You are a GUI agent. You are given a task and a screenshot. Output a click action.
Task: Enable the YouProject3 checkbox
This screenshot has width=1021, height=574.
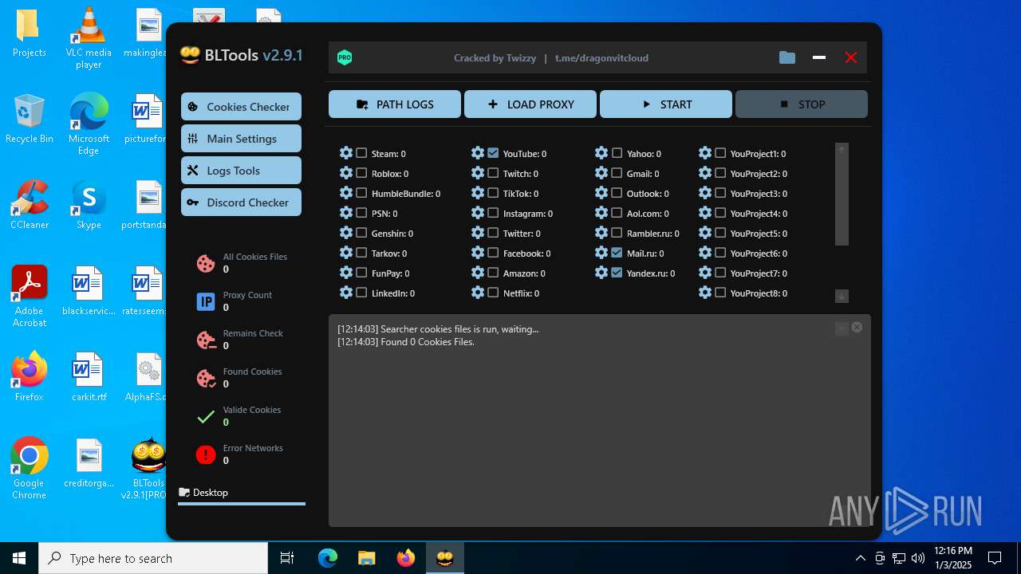(x=720, y=193)
